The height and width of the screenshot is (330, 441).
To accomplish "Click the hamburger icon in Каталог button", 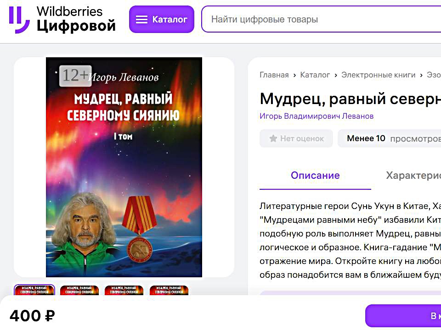I will 141,19.
